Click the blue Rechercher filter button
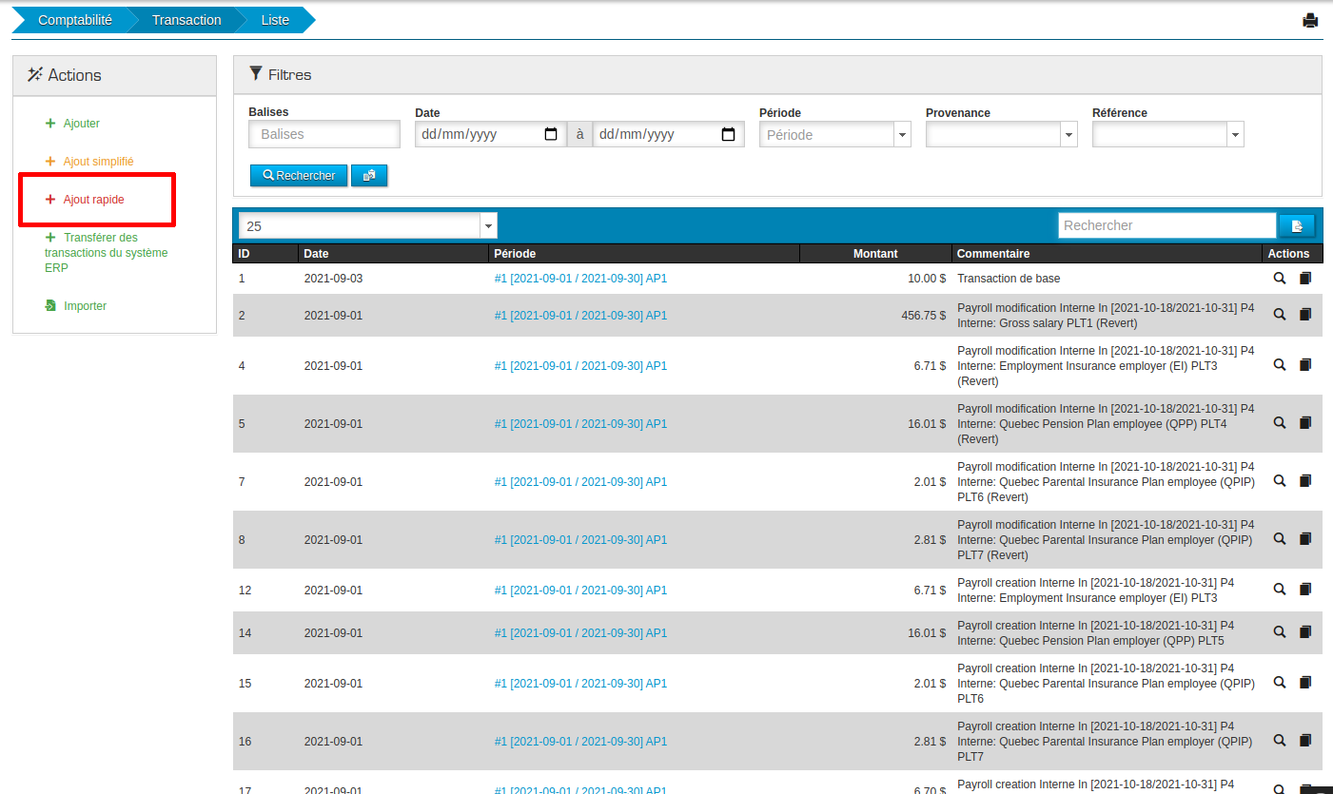This screenshot has width=1333, height=794. (299, 176)
